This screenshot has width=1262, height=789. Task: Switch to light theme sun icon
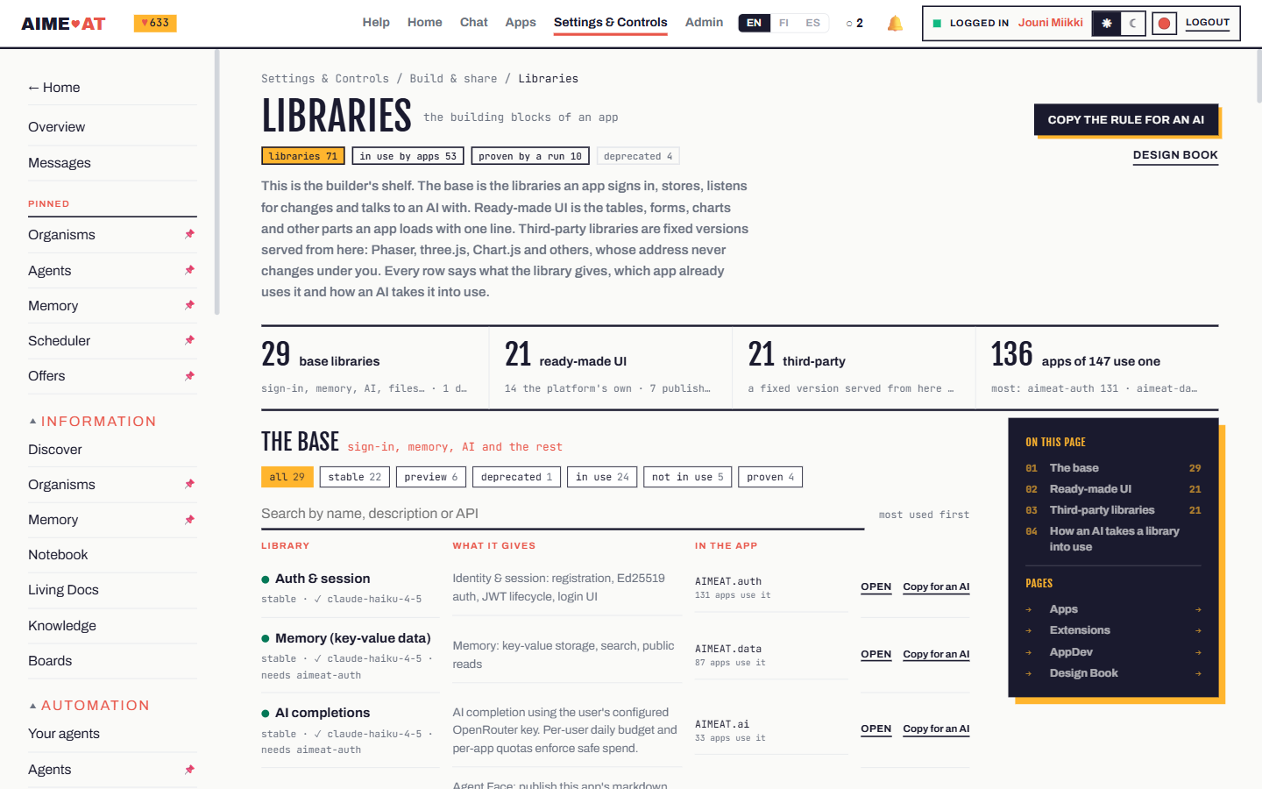pos(1107,24)
